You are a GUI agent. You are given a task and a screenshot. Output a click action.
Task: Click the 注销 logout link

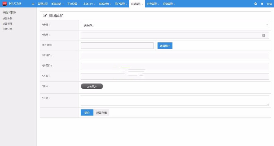coord(269,4)
